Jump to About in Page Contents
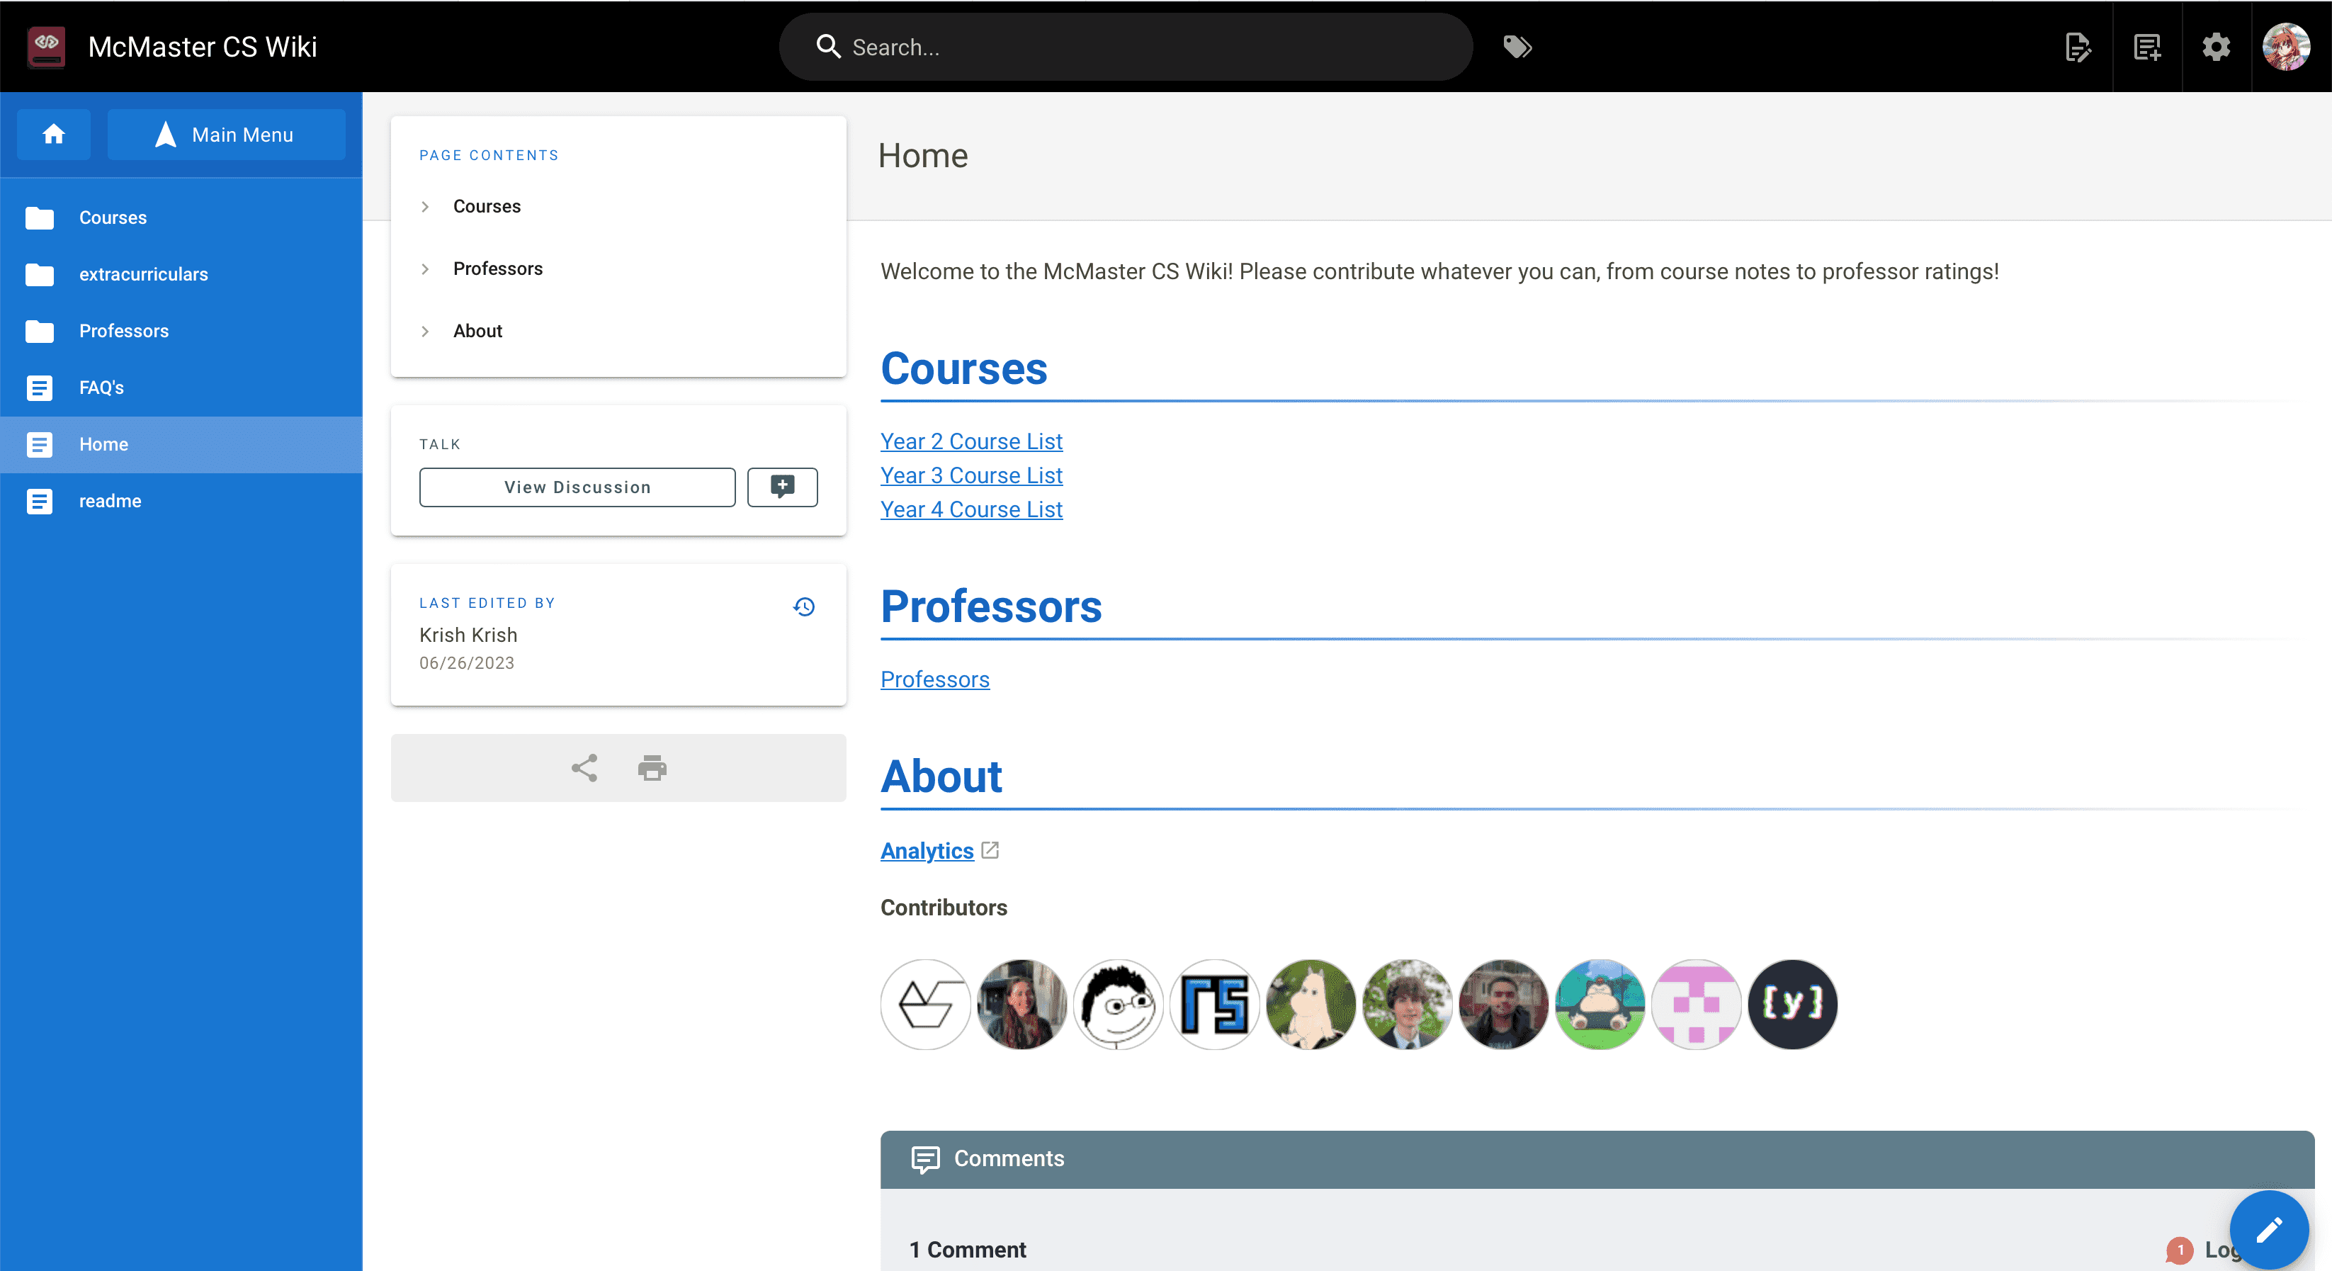This screenshot has height=1271, width=2332. pos(477,332)
